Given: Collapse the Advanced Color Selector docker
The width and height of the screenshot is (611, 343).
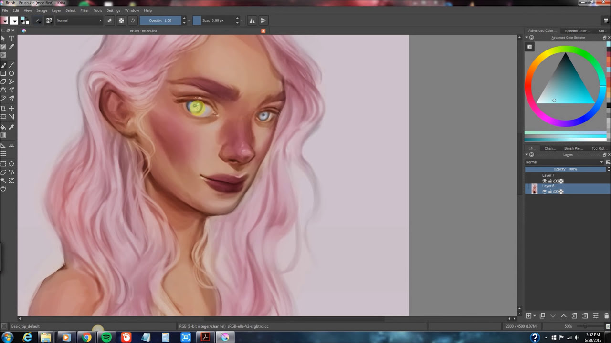Looking at the screenshot, I should coord(527,38).
